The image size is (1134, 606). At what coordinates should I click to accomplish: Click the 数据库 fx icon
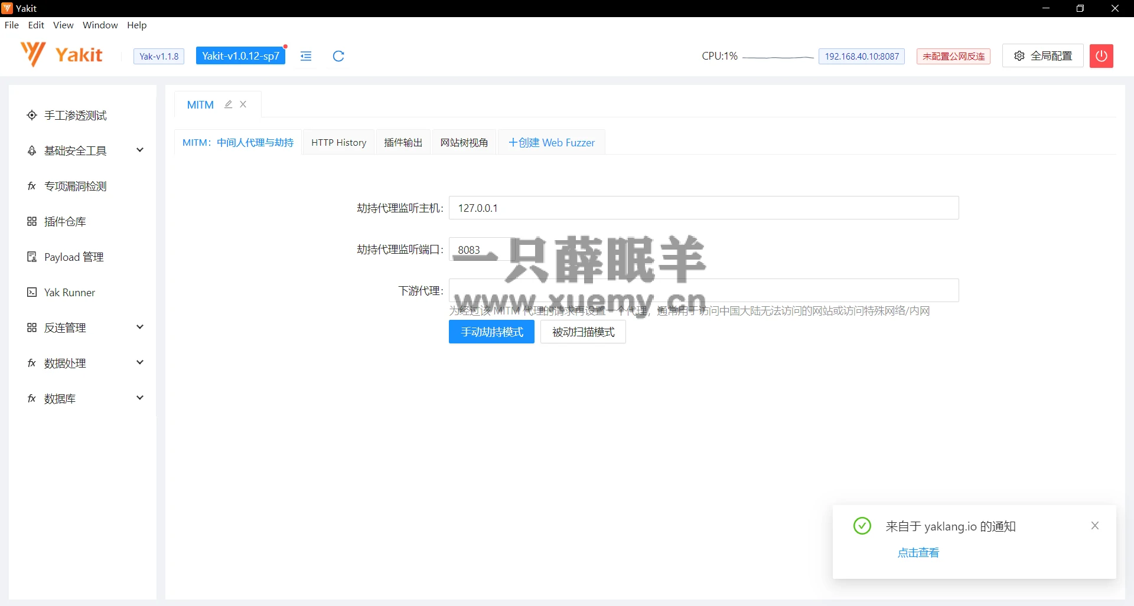click(32, 398)
